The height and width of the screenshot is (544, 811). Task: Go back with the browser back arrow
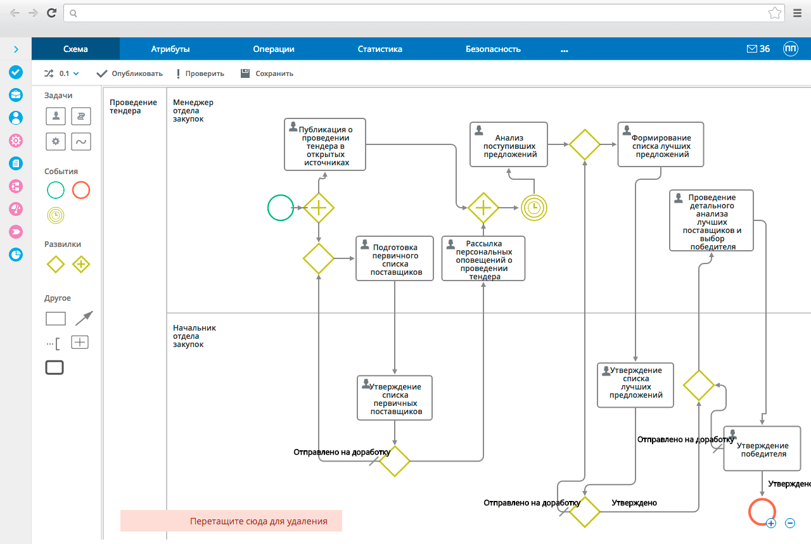tap(15, 13)
